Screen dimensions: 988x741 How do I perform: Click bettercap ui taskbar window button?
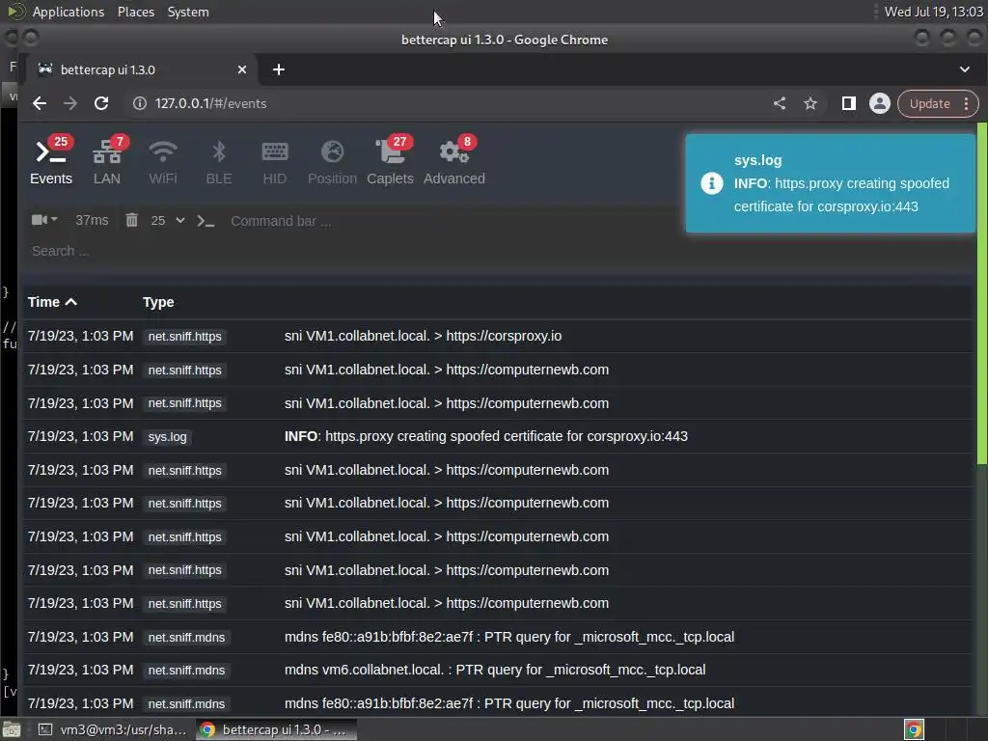click(276, 729)
